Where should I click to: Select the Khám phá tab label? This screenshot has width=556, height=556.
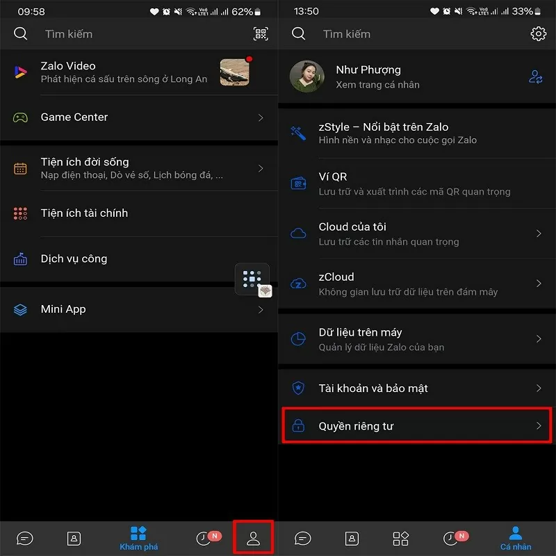pyautogui.click(x=139, y=547)
